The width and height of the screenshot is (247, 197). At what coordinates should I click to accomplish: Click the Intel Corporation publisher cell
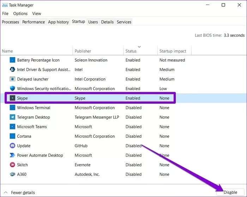tap(90, 79)
